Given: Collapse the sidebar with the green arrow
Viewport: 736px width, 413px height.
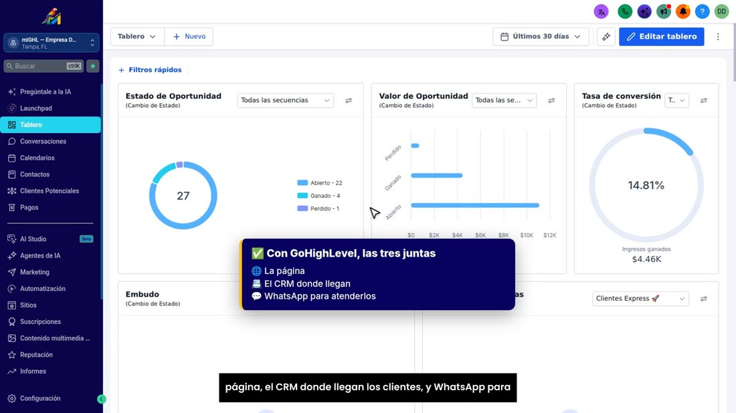Looking at the screenshot, I should (102, 399).
